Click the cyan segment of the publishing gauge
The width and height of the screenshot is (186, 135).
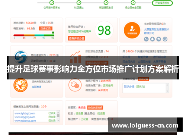click(39, 35)
